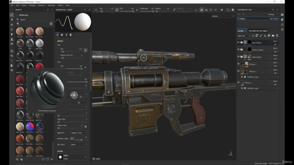Image resolution: width=294 pixels, height=165 pixels.
Task: Remove the first matfinish_rough effect
Action: [x=277, y=77]
